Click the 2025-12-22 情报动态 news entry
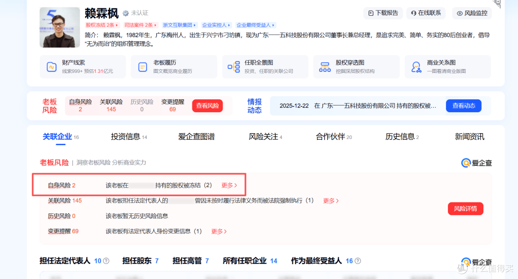 point(358,106)
